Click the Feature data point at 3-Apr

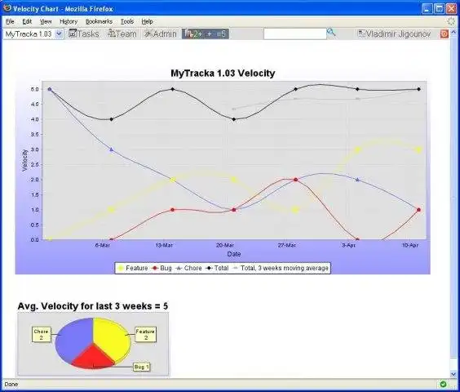click(357, 149)
